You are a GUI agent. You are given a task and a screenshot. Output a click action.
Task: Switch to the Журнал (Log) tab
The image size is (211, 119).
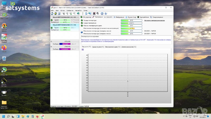click(x=132, y=17)
